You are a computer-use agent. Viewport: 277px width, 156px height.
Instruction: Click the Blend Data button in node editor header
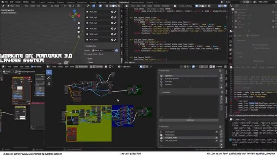tap(81, 67)
